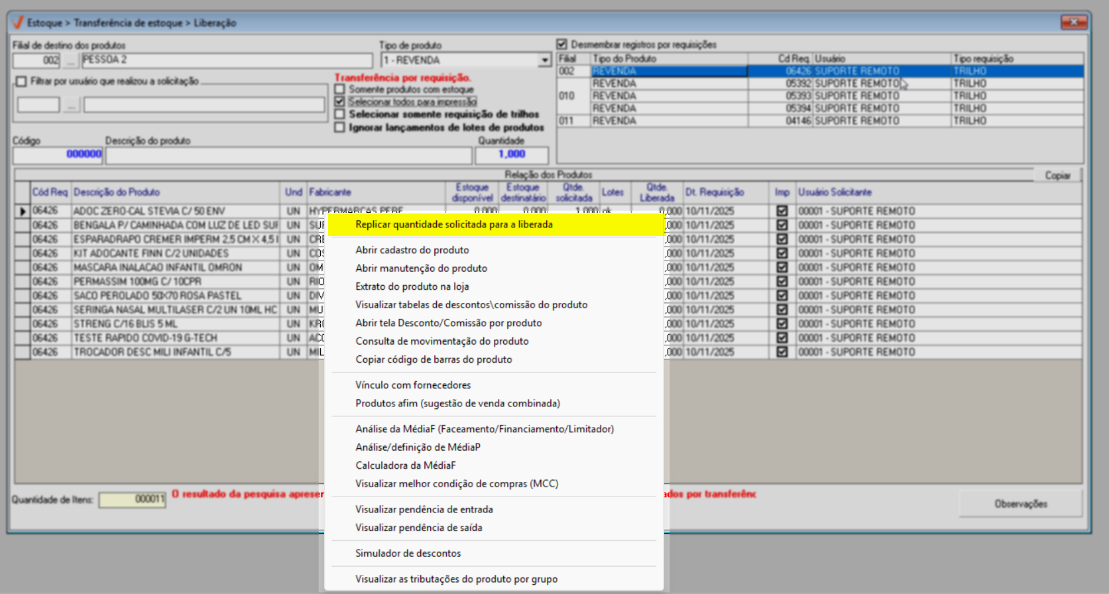The image size is (1109, 594).
Task: Click the app logo icon in title bar
Action: click(18, 23)
